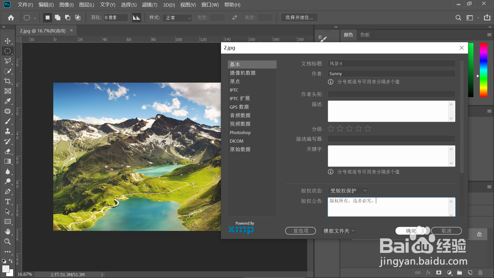Expand the template folder dropdown

pos(339,231)
